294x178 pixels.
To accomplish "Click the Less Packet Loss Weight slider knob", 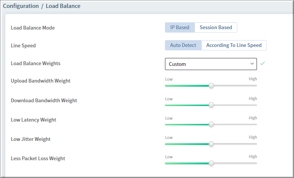I will tap(211, 163).
